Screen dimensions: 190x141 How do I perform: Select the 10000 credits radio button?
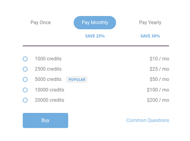coord(25,90)
